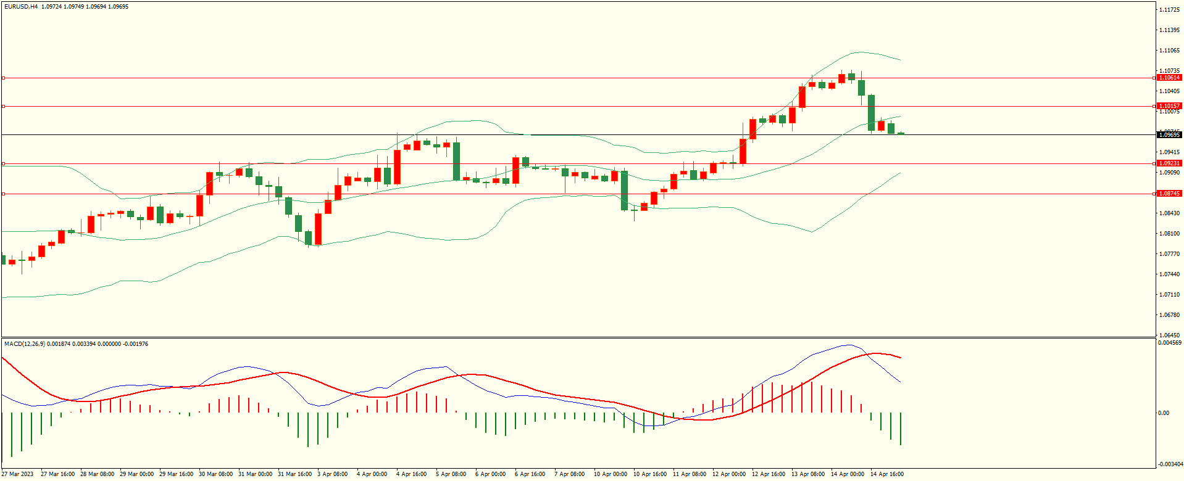Image resolution: width=1184 pixels, height=481 pixels.
Task: Select the red 1.09231 price level label
Action: [x=1169, y=163]
